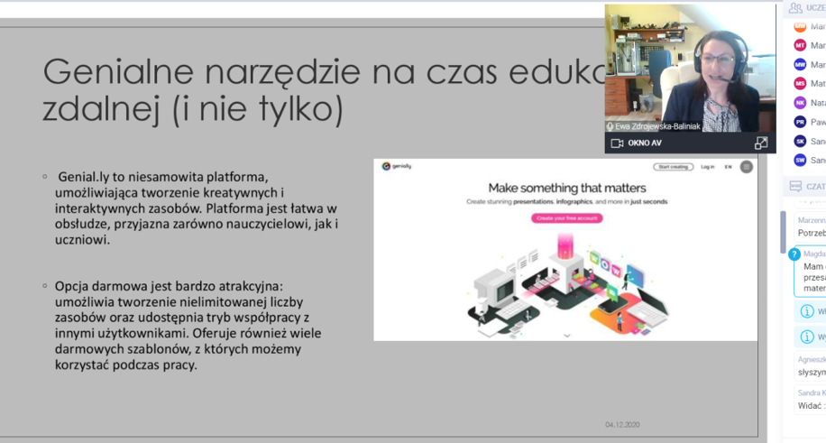The image size is (826, 443).
Task: Click the MS participant avatar
Action: point(800,84)
